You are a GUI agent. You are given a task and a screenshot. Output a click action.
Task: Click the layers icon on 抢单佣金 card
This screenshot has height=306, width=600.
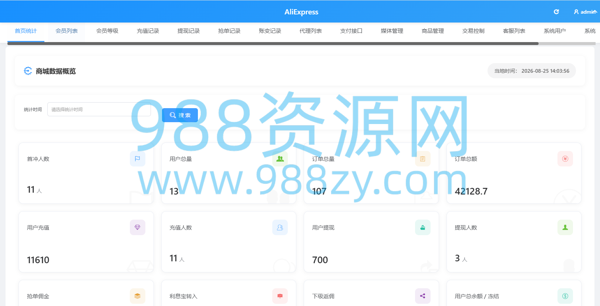pyautogui.click(x=138, y=296)
